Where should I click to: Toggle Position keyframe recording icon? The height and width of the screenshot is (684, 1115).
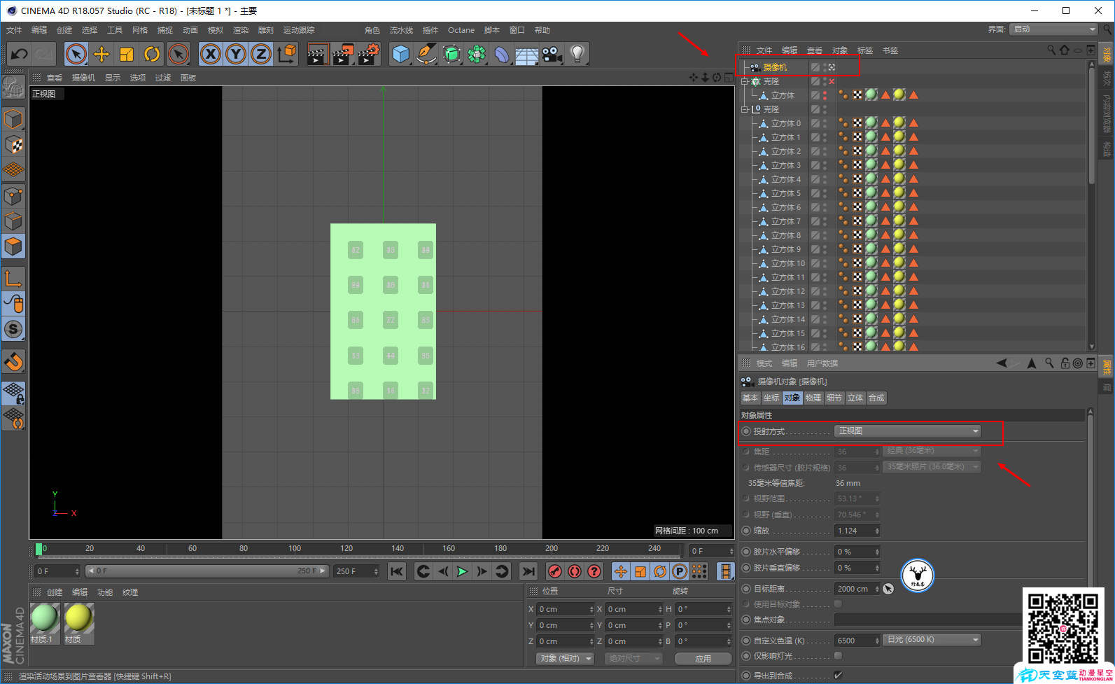pos(621,571)
